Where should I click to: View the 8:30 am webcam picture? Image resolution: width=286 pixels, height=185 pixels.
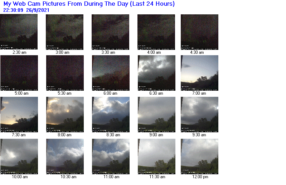click(111, 114)
